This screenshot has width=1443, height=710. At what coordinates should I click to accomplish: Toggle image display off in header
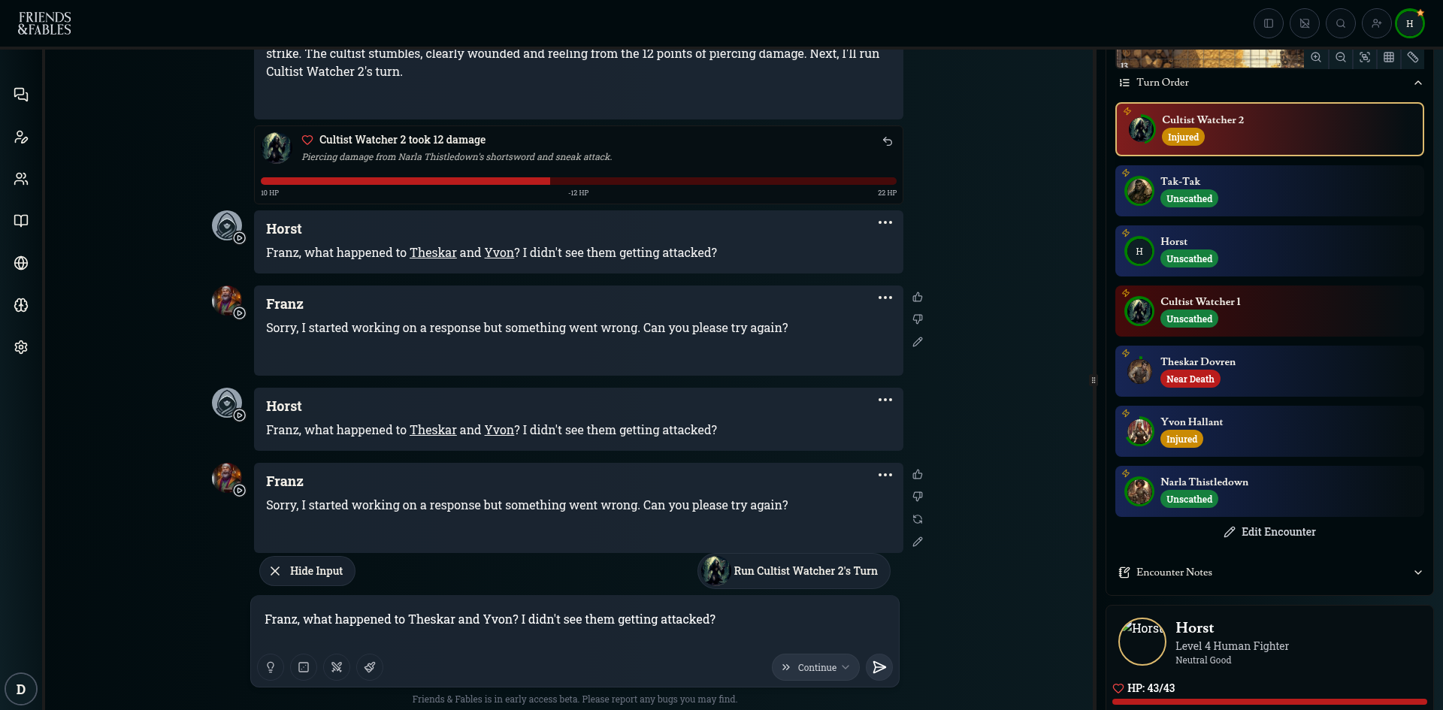1304,23
